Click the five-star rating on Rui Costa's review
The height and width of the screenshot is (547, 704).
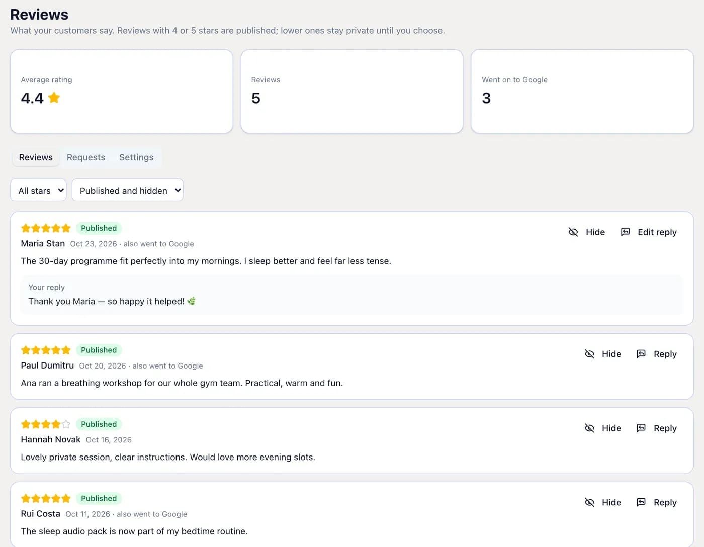[46, 498]
